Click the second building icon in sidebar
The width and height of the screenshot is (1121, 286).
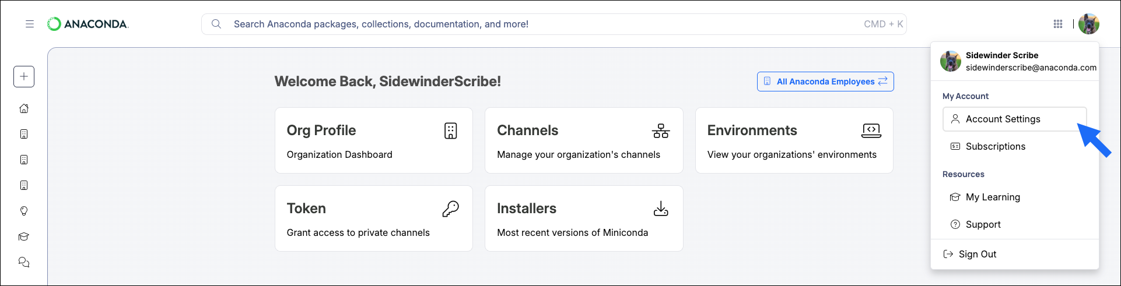tap(24, 160)
